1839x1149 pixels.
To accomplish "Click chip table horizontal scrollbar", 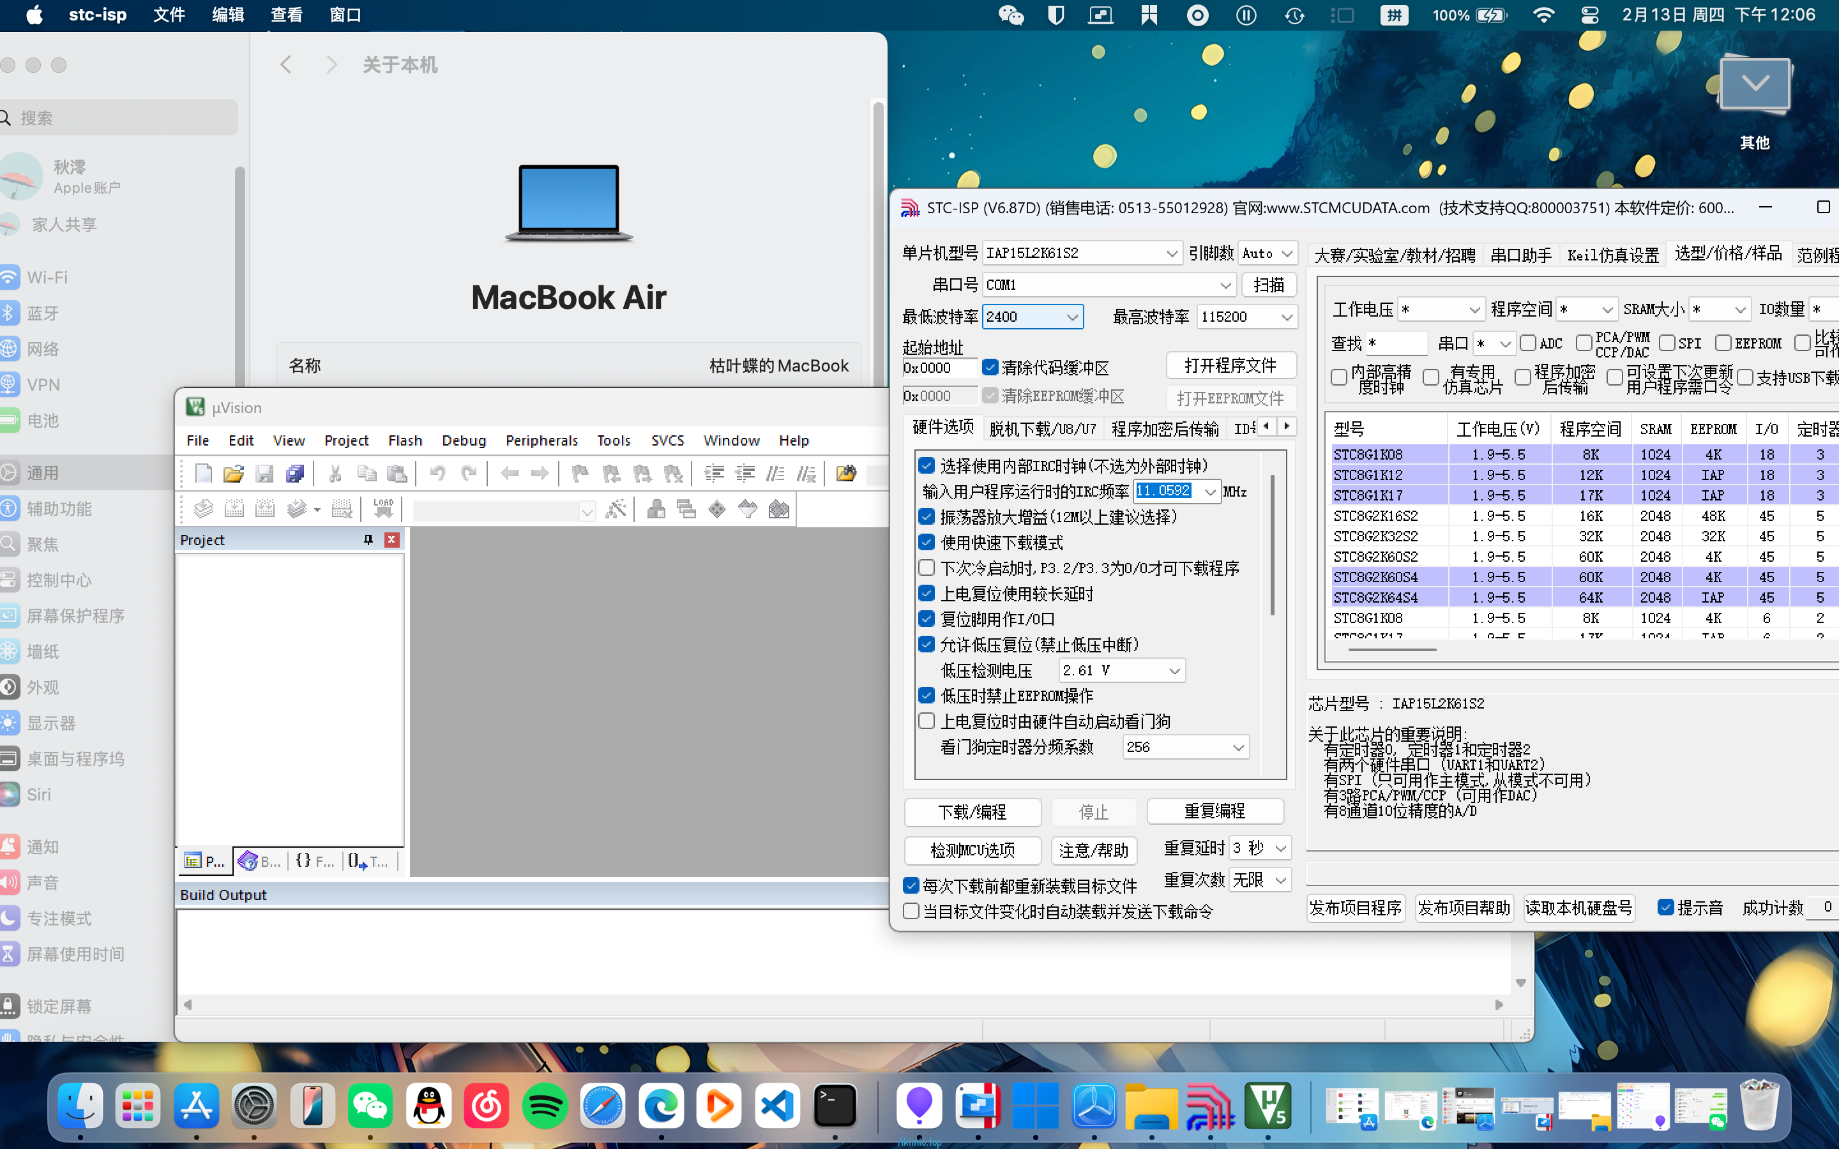I will [1391, 650].
